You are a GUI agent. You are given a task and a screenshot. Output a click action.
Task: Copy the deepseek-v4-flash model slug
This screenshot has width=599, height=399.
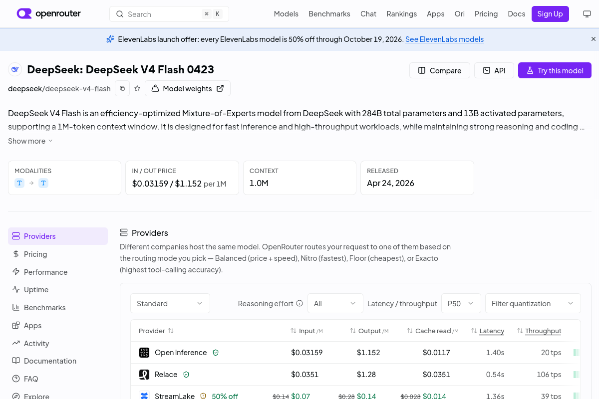click(x=122, y=88)
